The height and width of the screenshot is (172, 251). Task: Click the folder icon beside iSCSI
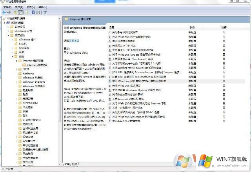click(20, 69)
